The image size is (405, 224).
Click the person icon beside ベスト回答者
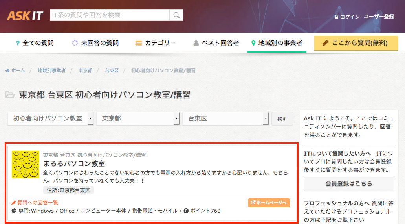point(196,43)
